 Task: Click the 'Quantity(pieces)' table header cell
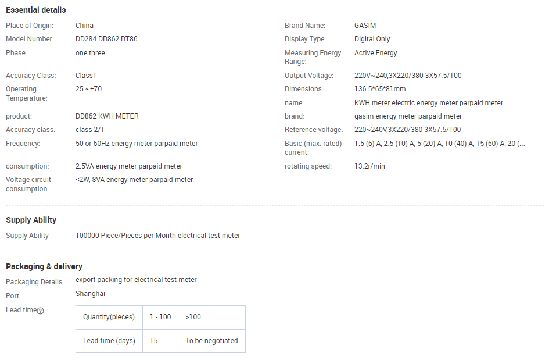[109, 317]
